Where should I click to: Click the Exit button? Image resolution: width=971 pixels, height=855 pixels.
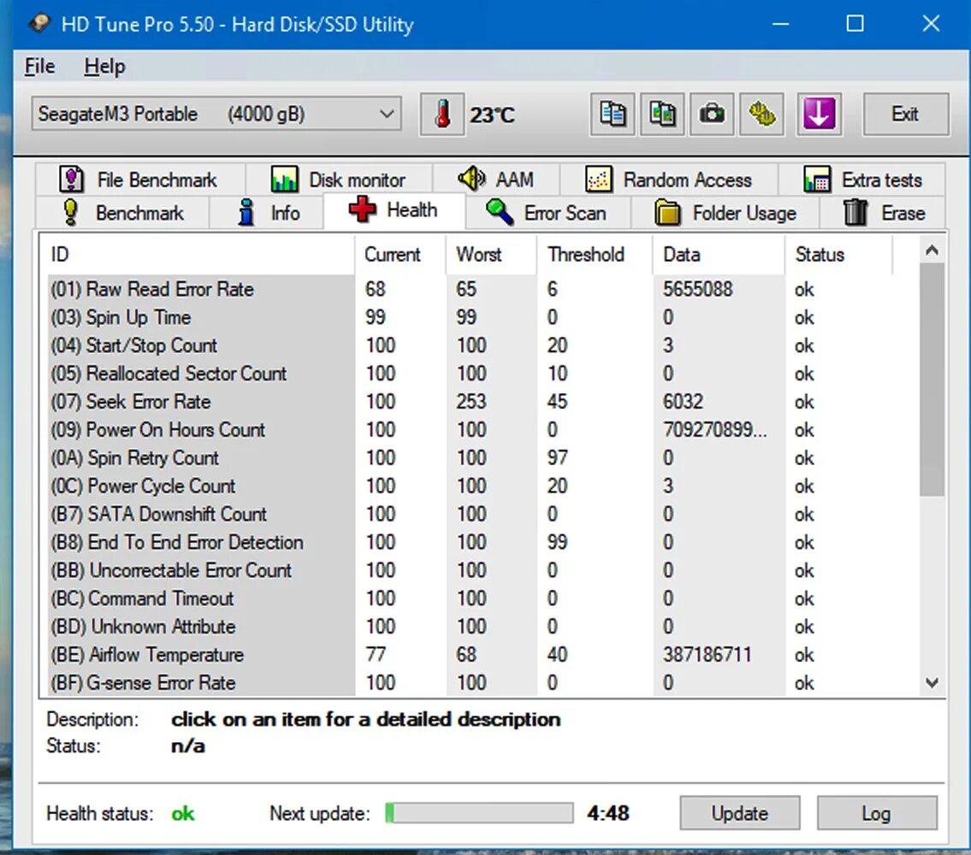[x=905, y=115]
